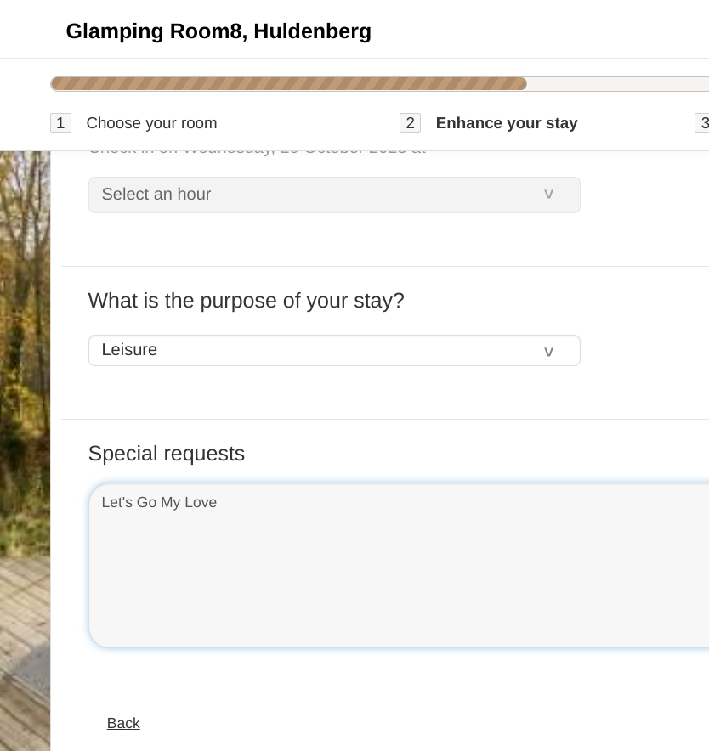This screenshot has width=709, height=751.
Task: Click the step 2 number badge
Action: click(410, 123)
